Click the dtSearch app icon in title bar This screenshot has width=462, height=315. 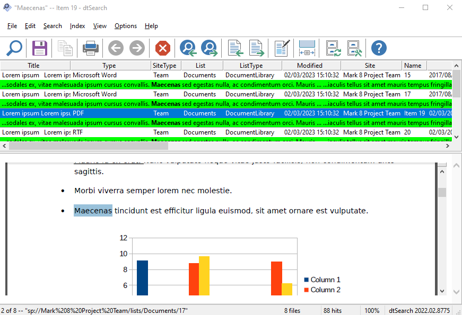[x=7, y=7]
